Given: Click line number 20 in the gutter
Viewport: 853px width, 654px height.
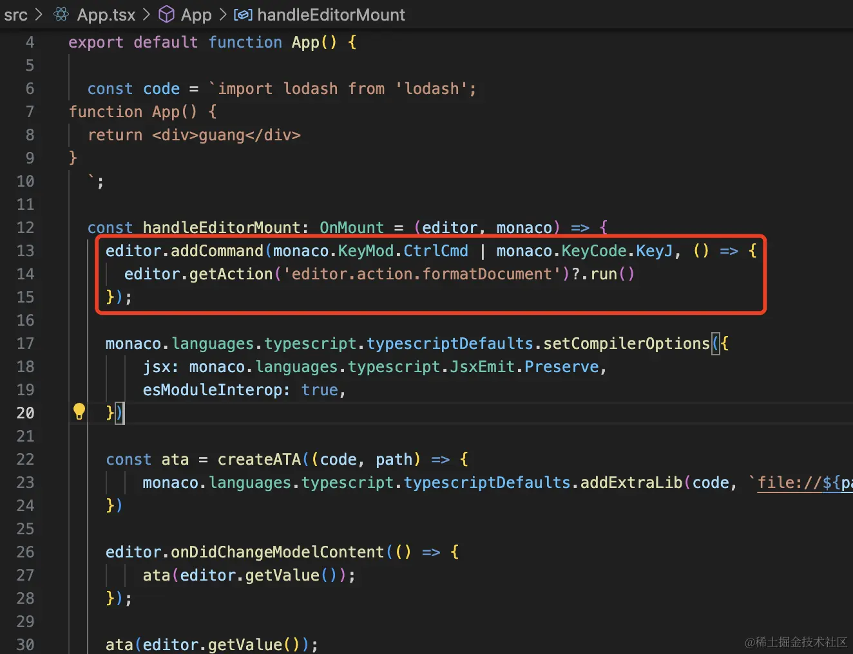Looking at the screenshot, I should [25, 413].
